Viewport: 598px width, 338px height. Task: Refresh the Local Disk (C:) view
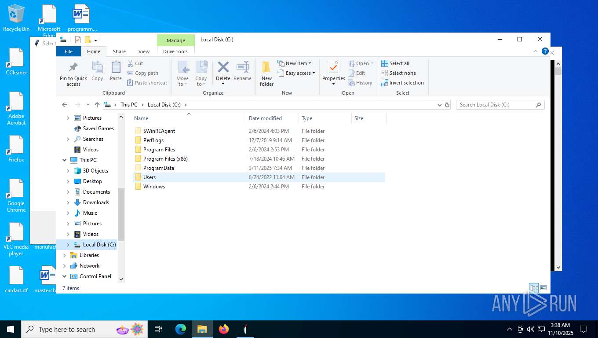pyautogui.click(x=447, y=105)
